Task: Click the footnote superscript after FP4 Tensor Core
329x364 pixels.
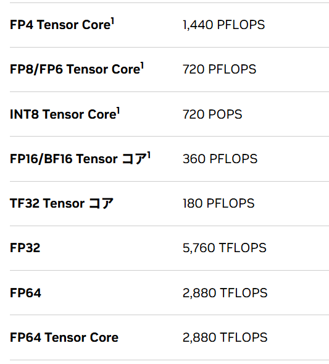Action: coord(112,21)
